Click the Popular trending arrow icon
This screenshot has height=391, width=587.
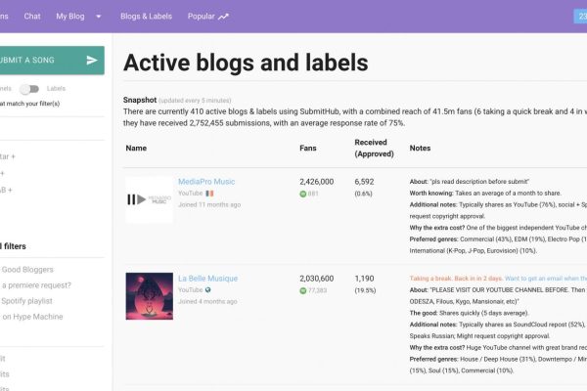[223, 17]
